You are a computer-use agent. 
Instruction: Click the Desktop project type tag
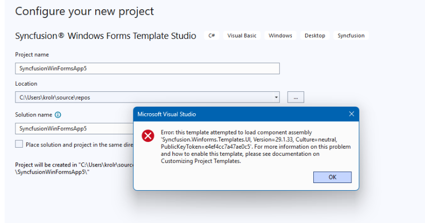pyautogui.click(x=315, y=36)
